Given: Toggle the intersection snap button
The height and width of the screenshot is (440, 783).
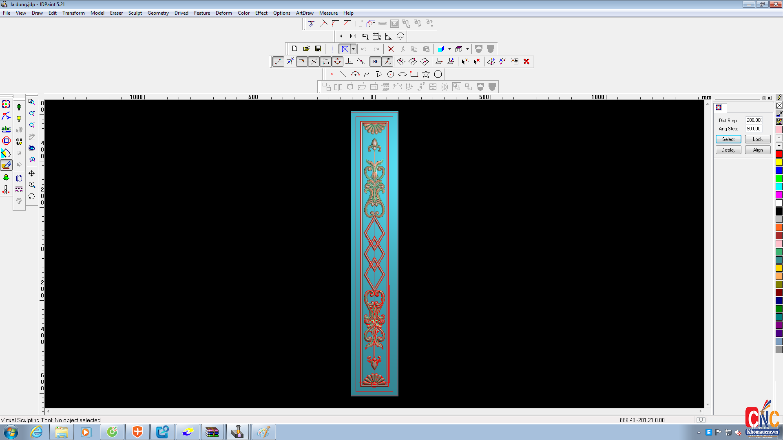Looking at the screenshot, I should [x=314, y=62].
